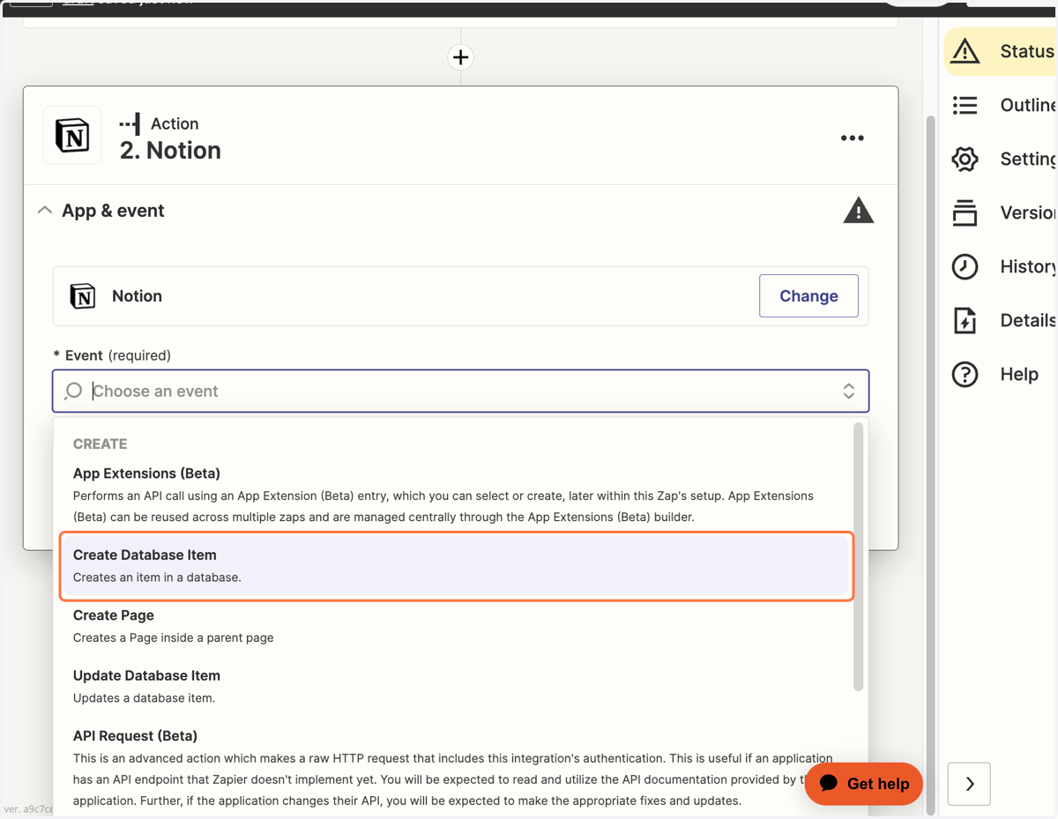
Task: Click the Get help chat button
Action: [x=864, y=784]
